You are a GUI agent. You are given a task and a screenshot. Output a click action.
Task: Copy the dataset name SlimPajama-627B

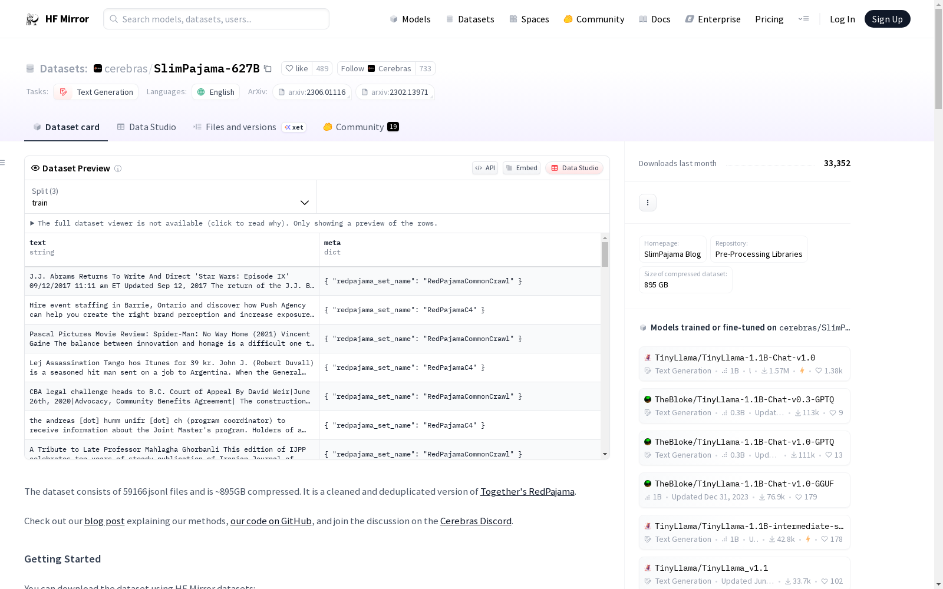coord(268,68)
